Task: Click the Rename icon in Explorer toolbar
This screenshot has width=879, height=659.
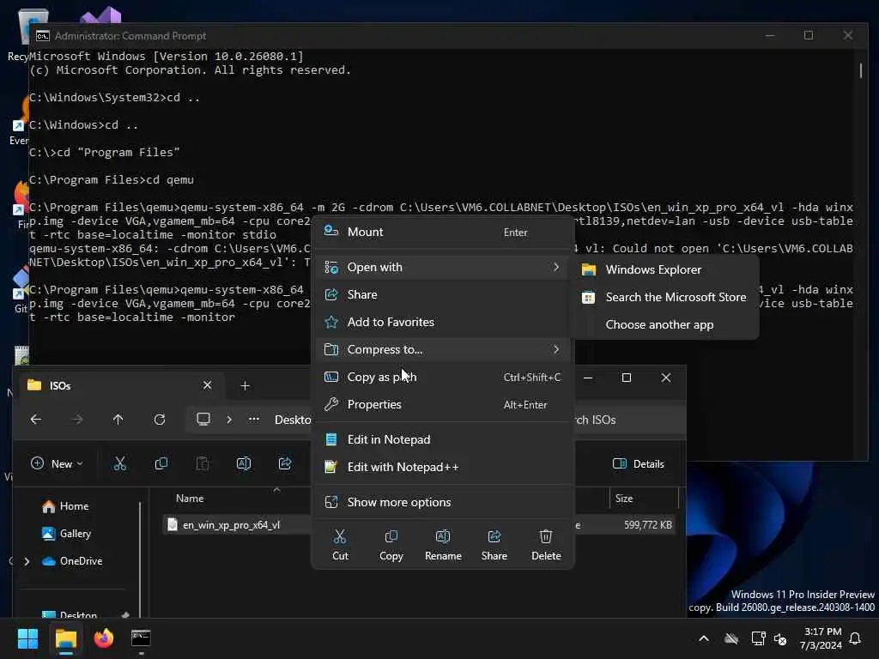Action: [x=244, y=464]
